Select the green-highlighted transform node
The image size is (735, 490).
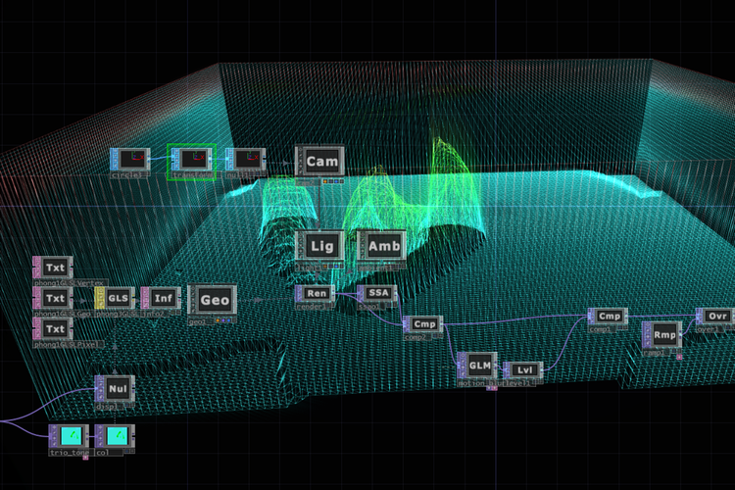[190, 159]
